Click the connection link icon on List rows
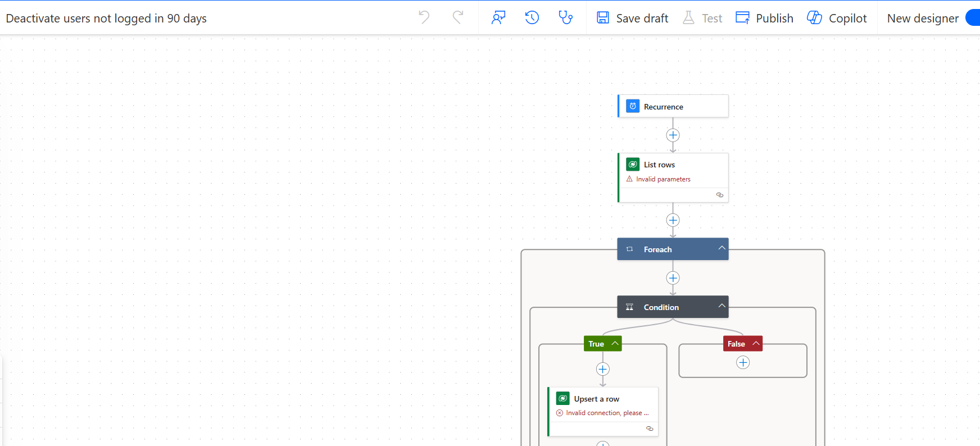The width and height of the screenshot is (980, 446). (x=719, y=195)
